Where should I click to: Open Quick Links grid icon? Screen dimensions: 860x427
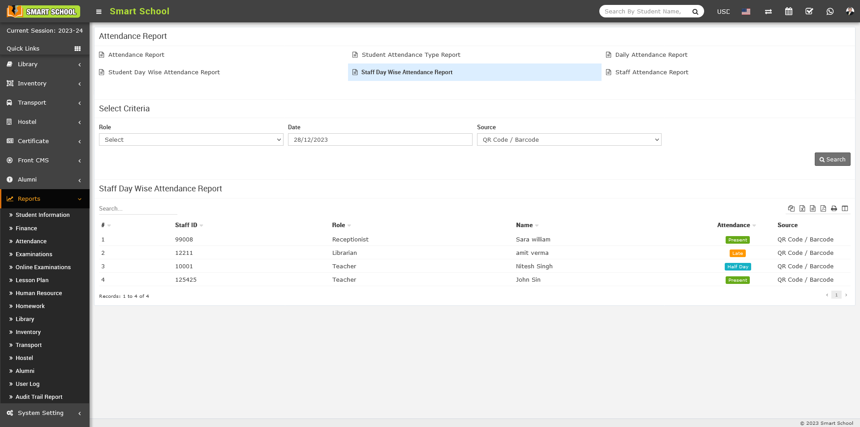77,49
